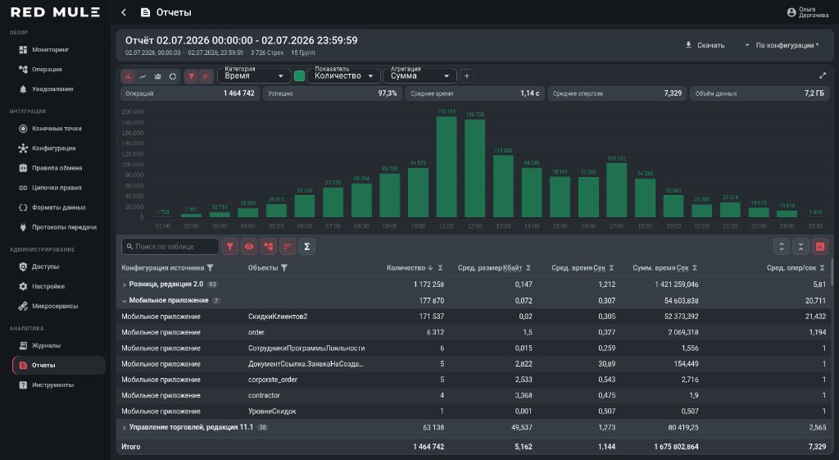839x460 pixels.
Task: Click the add indicator plus button
Action: point(466,76)
